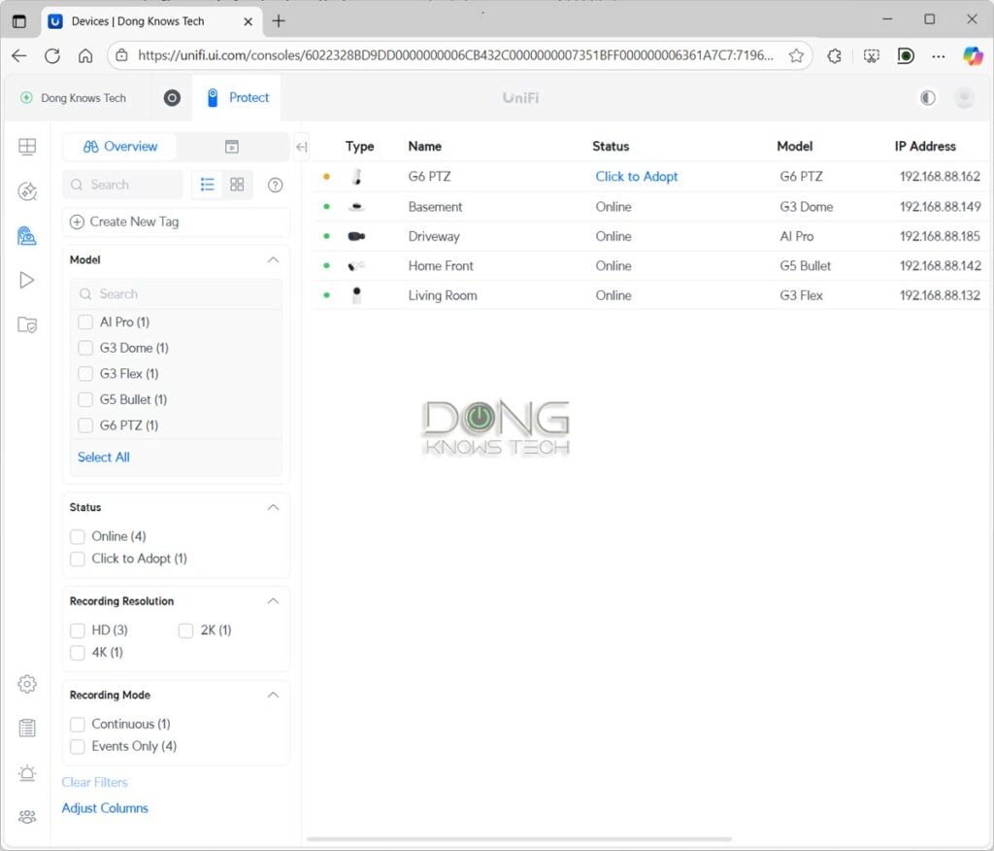994x851 pixels.
Task: Open Adjust Columns link
Action: (x=105, y=808)
